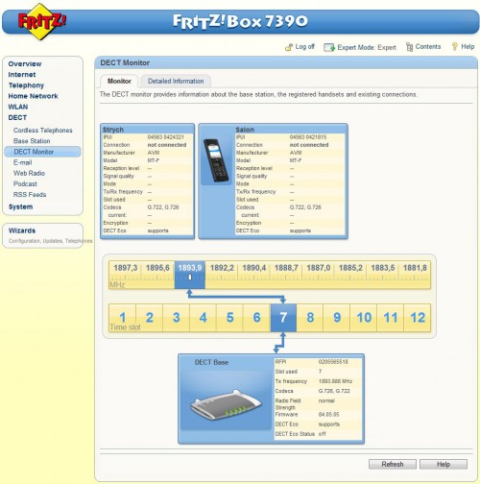Select the 1895,6 MHz frequency cell
The width and height of the screenshot is (480, 484).
[157, 275]
